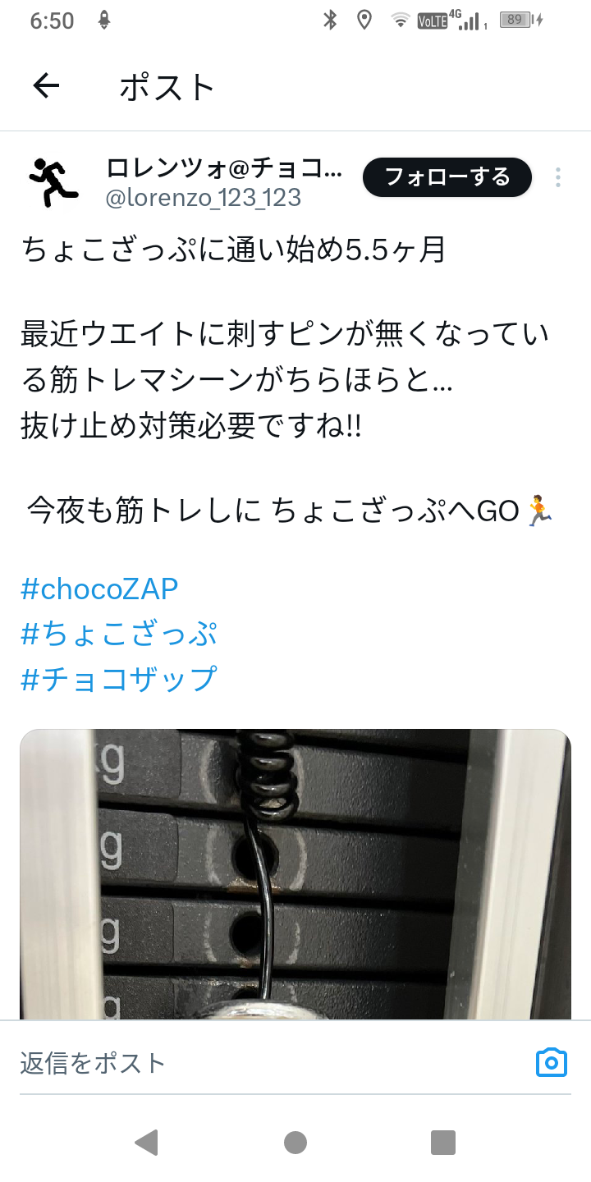The image size is (591, 1182).
Task: Tap the Android recent apps square button
Action: tap(443, 1142)
